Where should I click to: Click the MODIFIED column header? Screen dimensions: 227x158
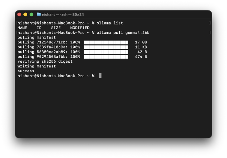coord(80,28)
